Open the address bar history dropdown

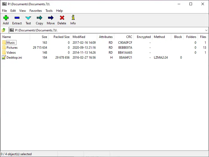(x=206, y=30)
